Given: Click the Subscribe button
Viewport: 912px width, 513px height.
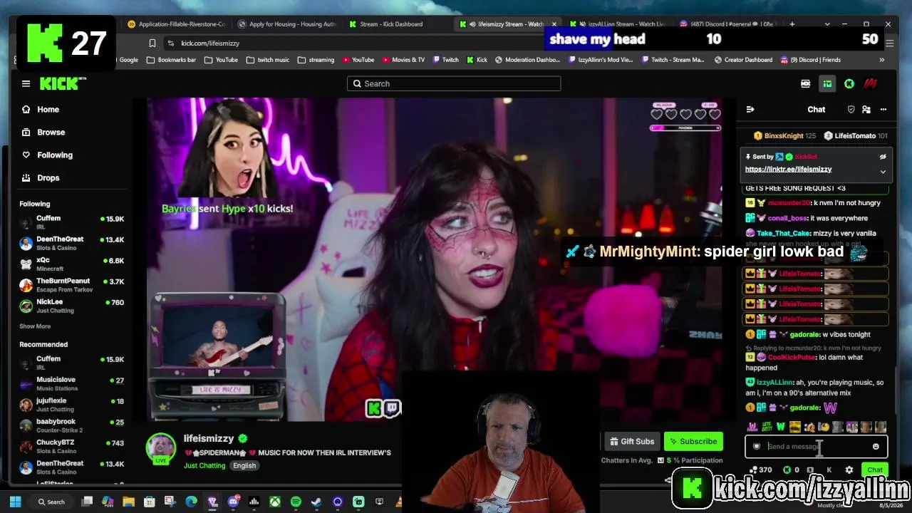Looking at the screenshot, I should [693, 442].
